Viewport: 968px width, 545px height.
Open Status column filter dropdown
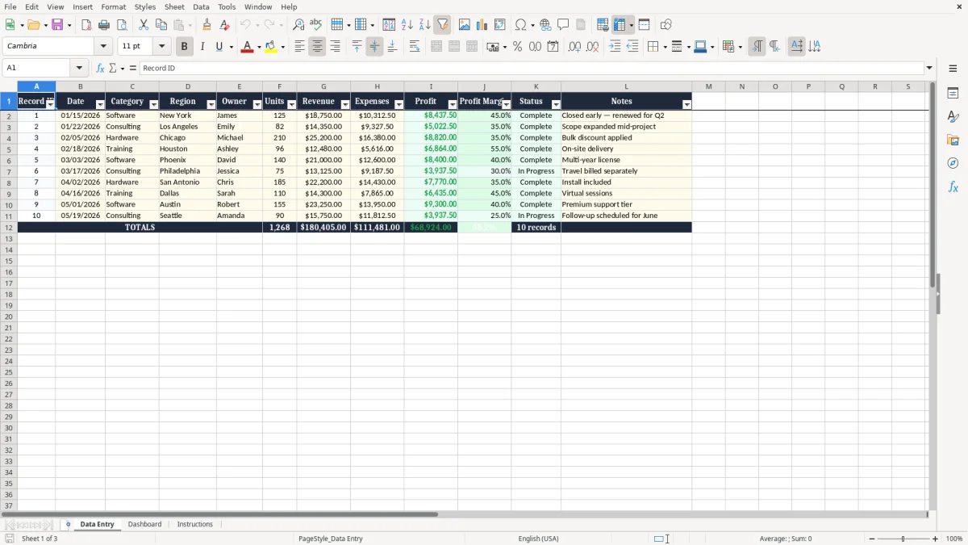556,105
